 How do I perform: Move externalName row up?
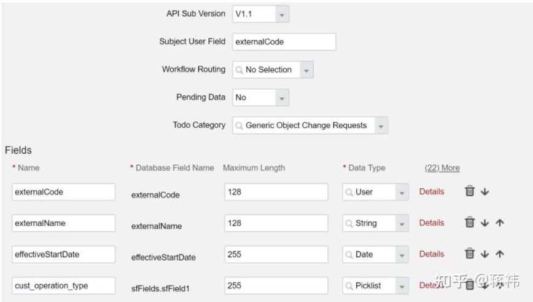pos(499,223)
